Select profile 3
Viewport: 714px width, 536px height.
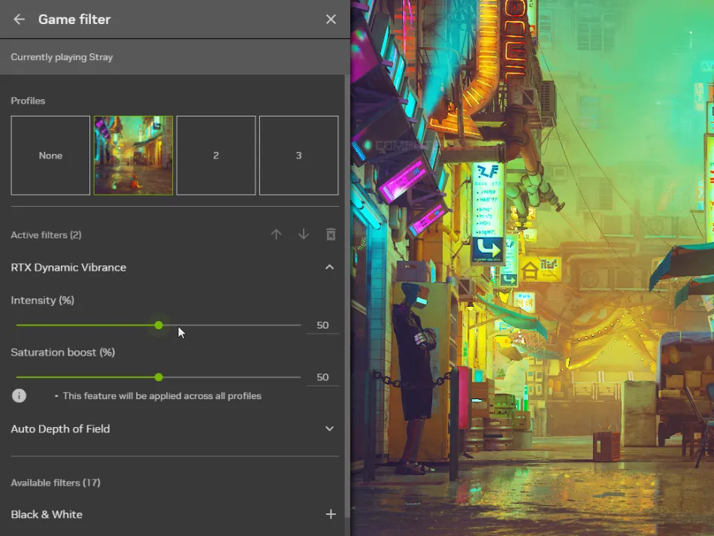coord(298,156)
